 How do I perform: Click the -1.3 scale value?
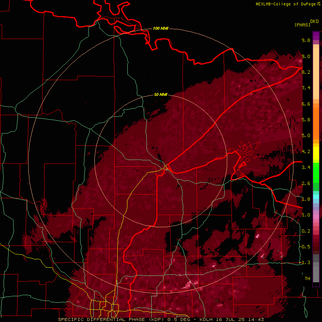coord(304,263)
